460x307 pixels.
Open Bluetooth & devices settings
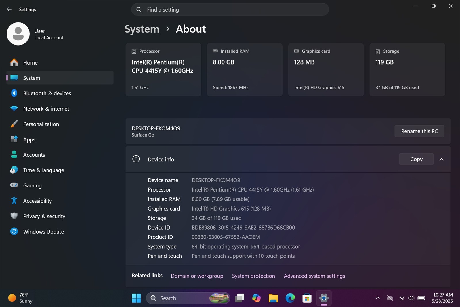coord(60,93)
